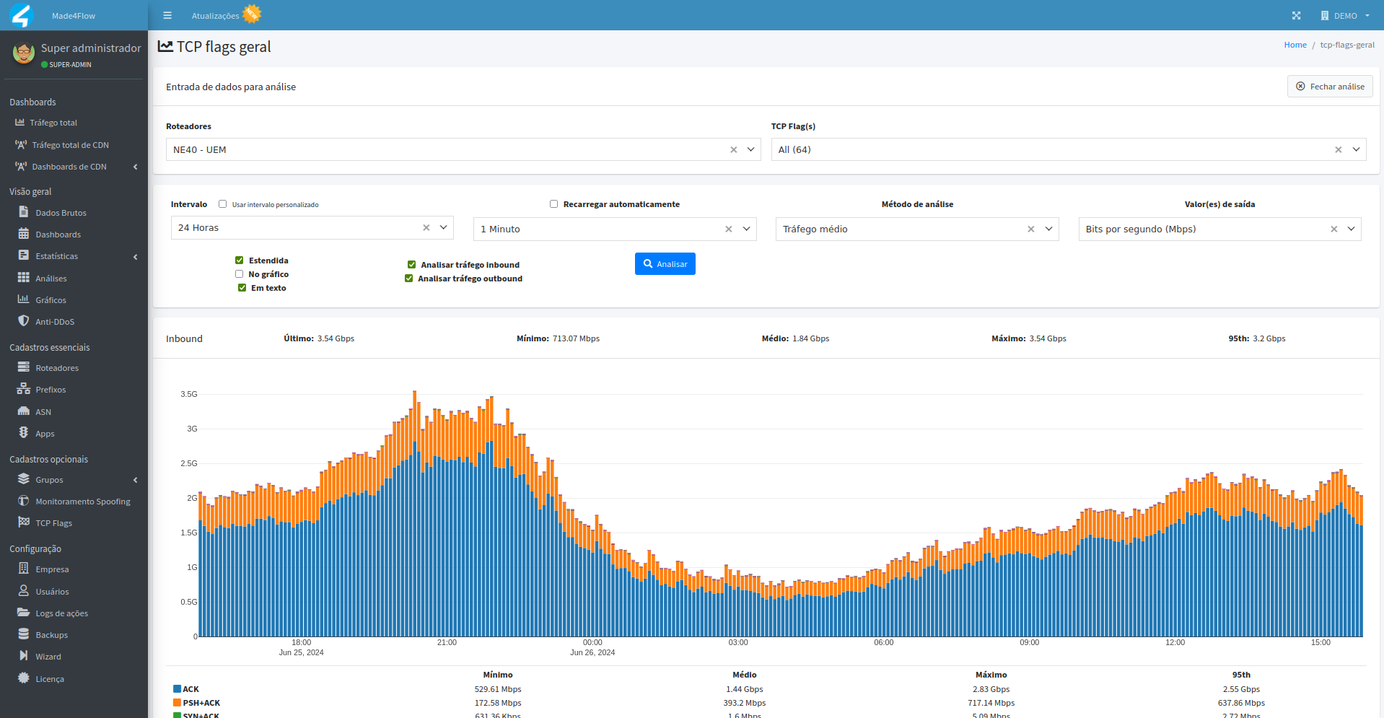This screenshot has height=718, width=1384.
Task: Click the Roteadores server icon
Action: 24,367
